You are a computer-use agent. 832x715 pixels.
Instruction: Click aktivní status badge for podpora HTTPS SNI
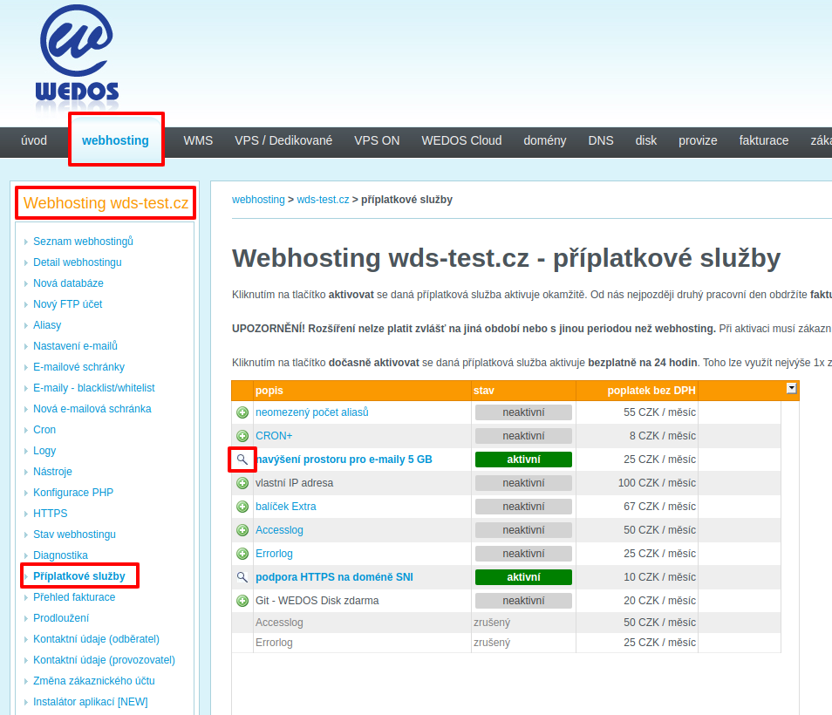[x=523, y=577]
